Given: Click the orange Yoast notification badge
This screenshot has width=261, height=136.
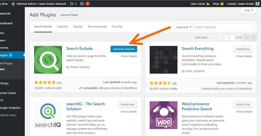Looking at the screenshot, I should click(88, 4).
